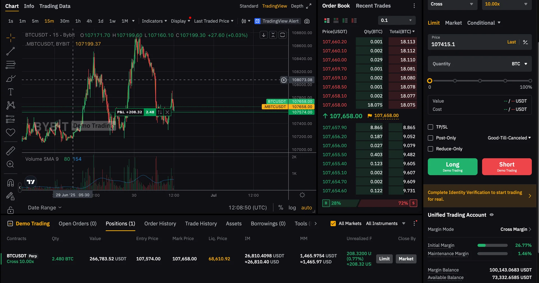Expand chart to fullscreen
The height and width of the screenshot is (283, 539).
coord(309,6)
